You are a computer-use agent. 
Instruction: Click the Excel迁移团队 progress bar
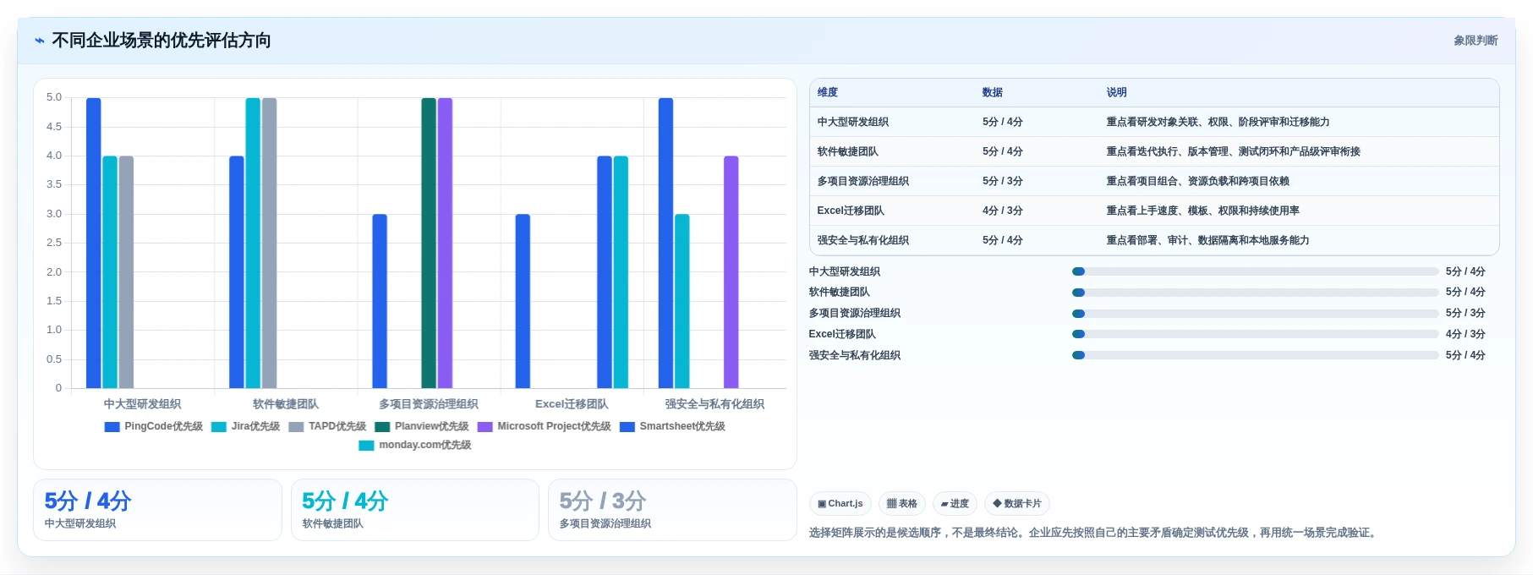(1255, 334)
